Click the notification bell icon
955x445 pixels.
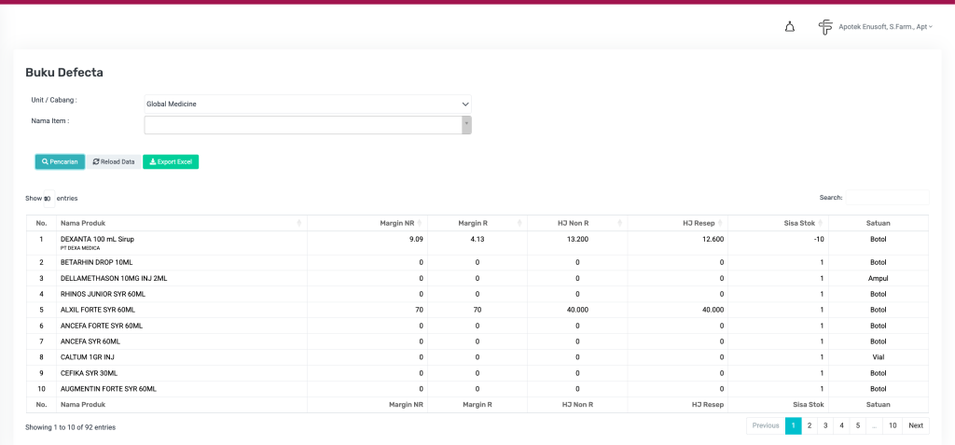(x=790, y=27)
